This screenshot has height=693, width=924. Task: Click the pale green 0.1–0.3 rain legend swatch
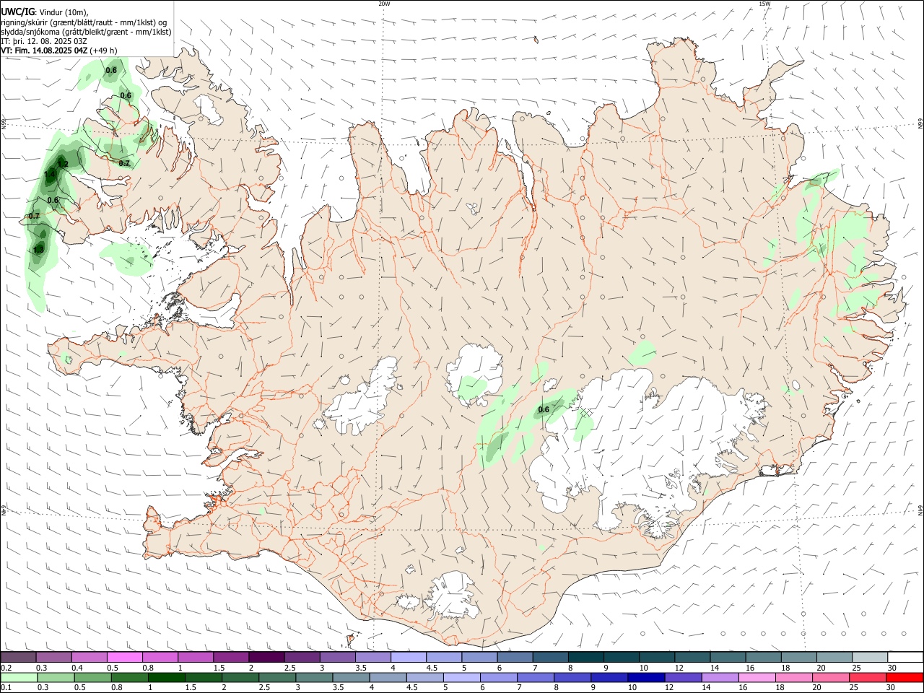click(19, 677)
